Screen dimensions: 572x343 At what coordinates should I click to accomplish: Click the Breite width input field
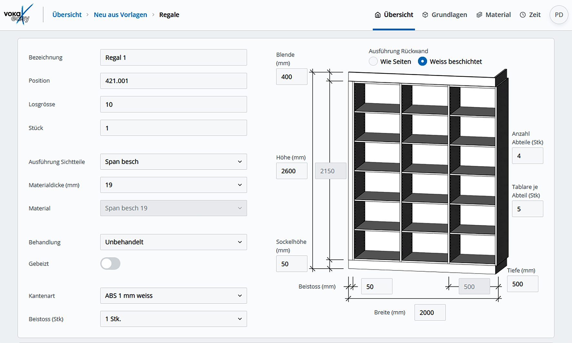point(430,312)
